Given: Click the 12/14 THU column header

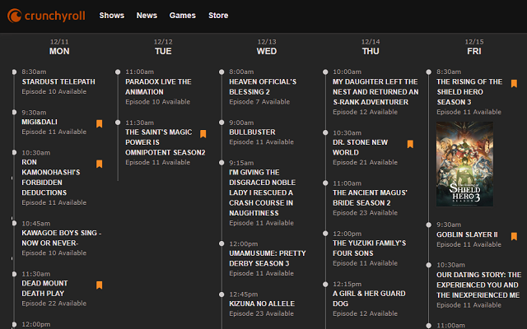Looking at the screenshot, I should coord(371,47).
